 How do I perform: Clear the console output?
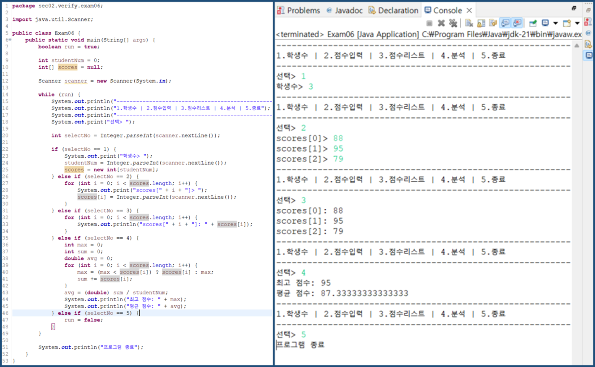[x=469, y=23]
